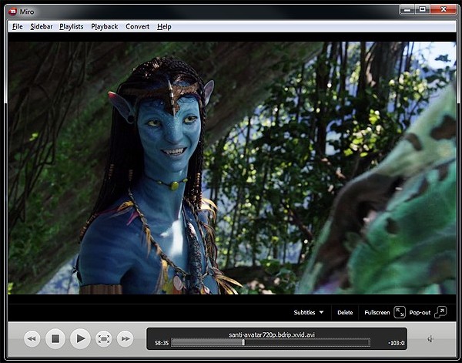The width and height of the screenshot is (462, 363).
Task: Click the Fullscreen text label
Action: tap(377, 313)
